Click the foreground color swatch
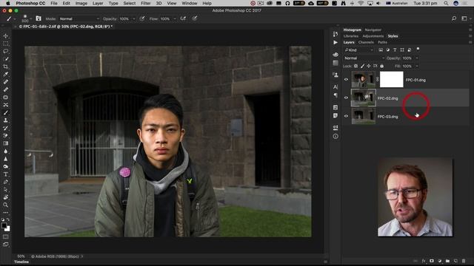The height and width of the screenshot is (266, 474). 4,225
